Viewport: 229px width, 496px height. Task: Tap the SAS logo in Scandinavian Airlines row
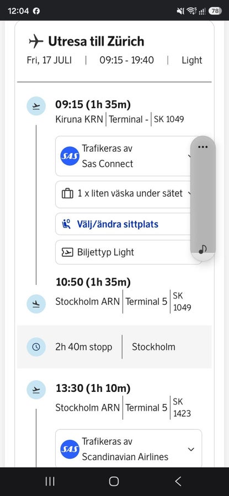[x=70, y=449]
